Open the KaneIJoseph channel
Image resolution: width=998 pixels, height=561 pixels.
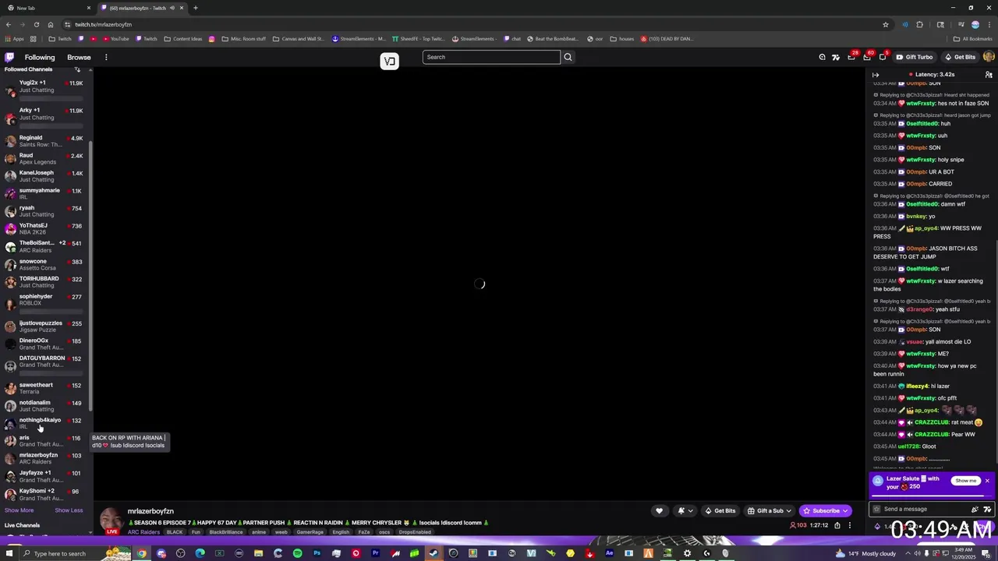tap(46, 176)
